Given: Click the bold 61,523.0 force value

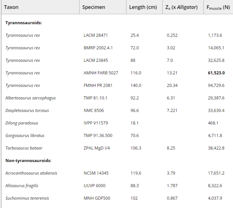Looking at the screenshot, I should pos(216,73).
